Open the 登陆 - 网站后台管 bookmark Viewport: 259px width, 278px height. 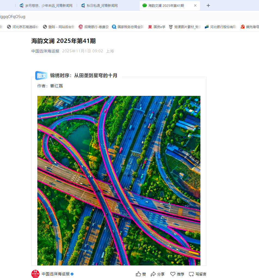point(59,27)
